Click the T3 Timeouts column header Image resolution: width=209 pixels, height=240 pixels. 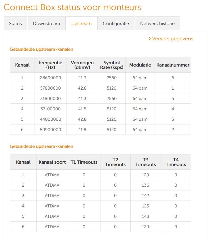(x=146, y=162)
